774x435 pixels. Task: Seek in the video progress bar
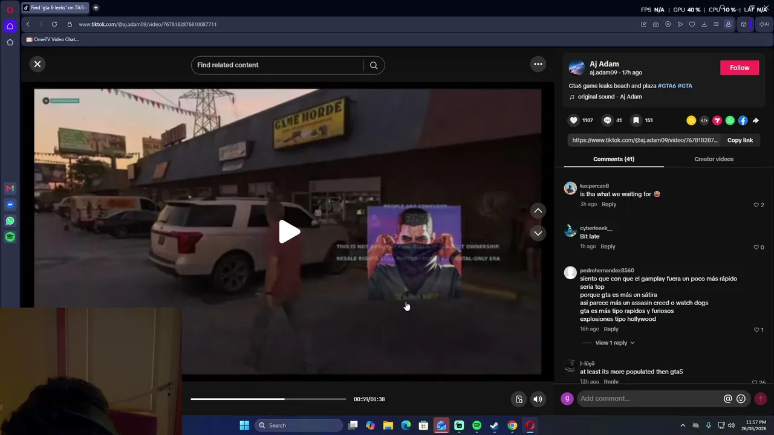pyautogui.click(x=268, y=399)
